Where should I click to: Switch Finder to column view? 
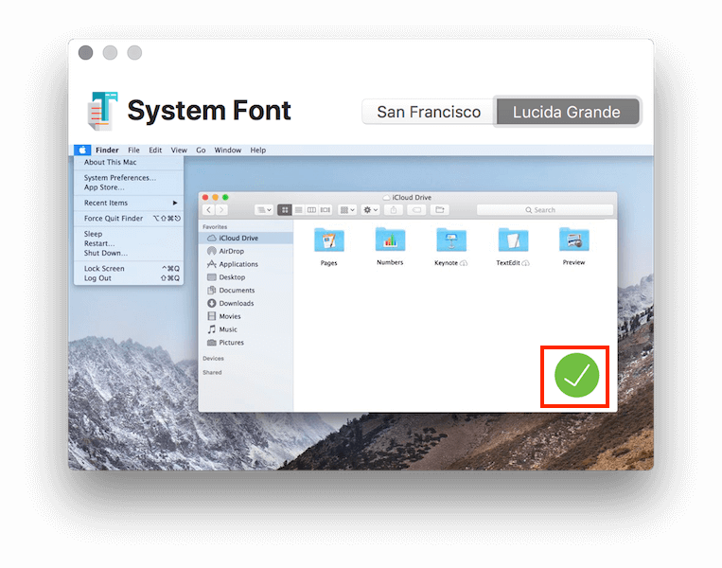point(311,210)
